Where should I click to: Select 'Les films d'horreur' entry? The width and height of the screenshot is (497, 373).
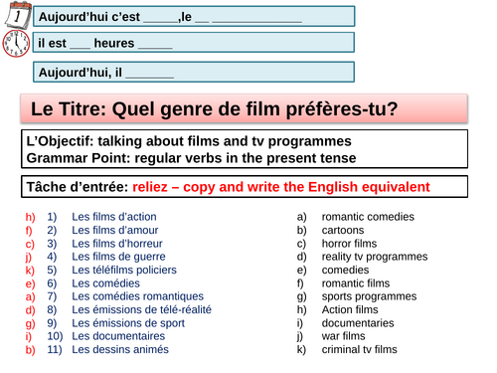[x=117, y=244]
